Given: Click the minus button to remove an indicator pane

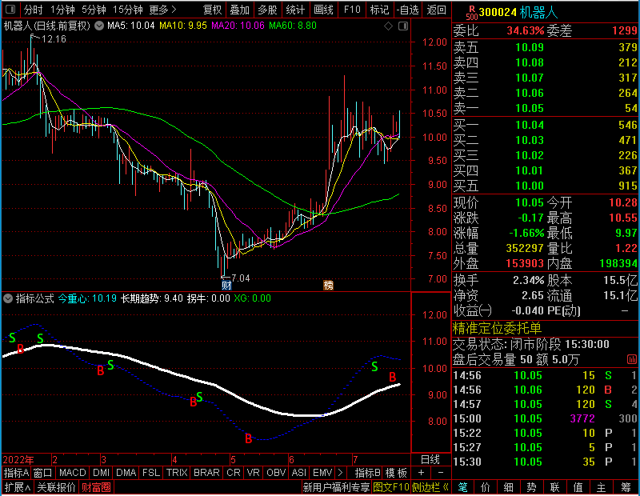Looking at the screenshot, I should coord(441,473).
